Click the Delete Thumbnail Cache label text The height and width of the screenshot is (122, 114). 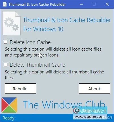pyautogui.click(x=37, y=65)
